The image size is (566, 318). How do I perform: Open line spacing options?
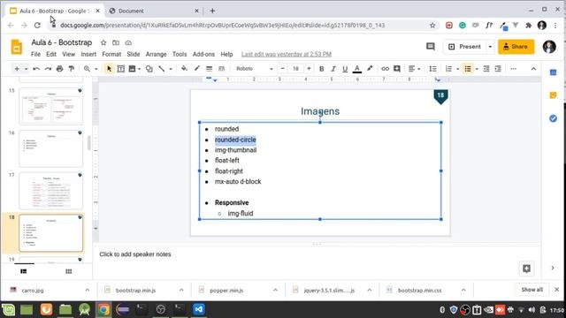(x=432, y=69)
